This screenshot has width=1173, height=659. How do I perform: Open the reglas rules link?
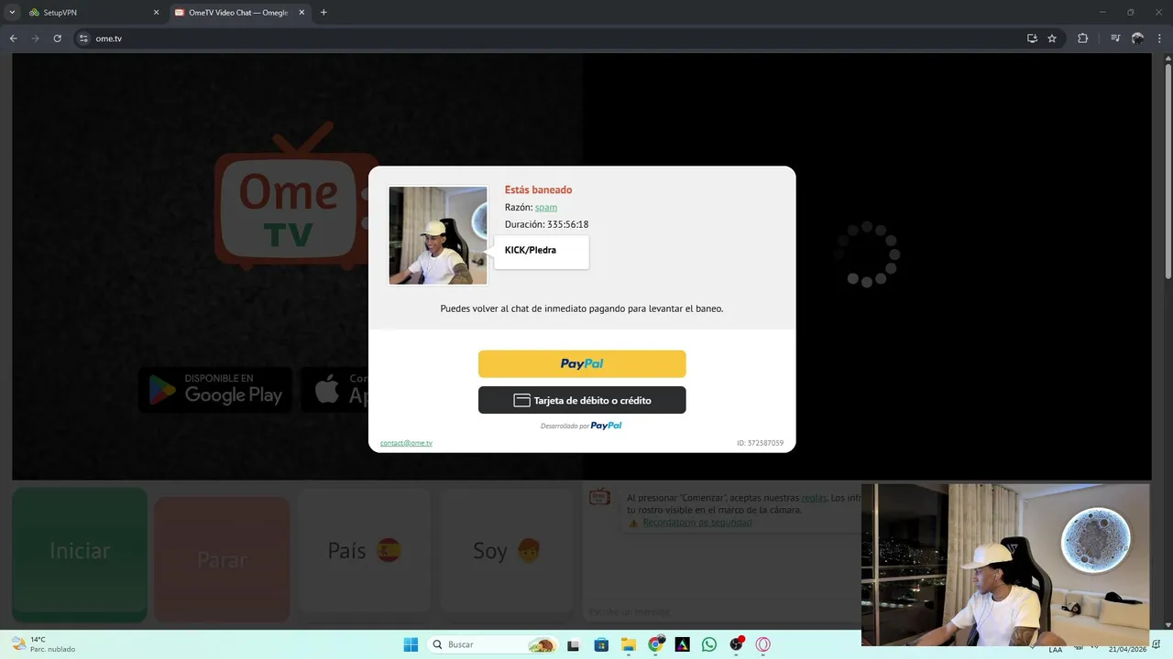pyautogui.click(x=814, y=498)
